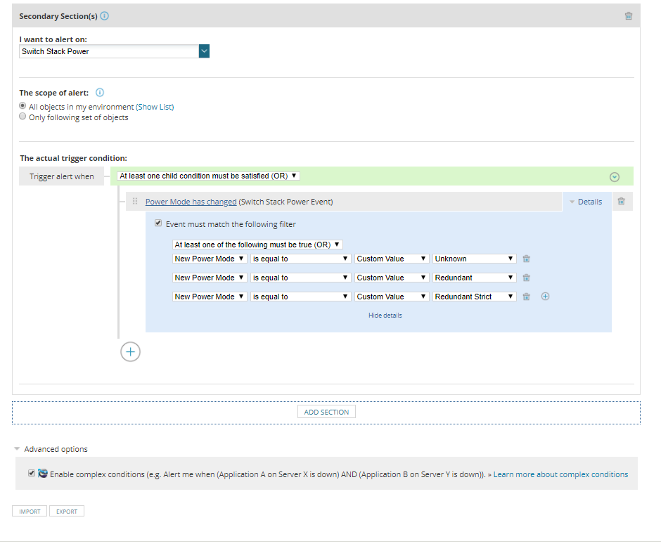Image resolution: width=661 pixels, height=546 pixels.
Task: Open Custom Value dropdown in the Redundant Strict row
Action: 392,297
